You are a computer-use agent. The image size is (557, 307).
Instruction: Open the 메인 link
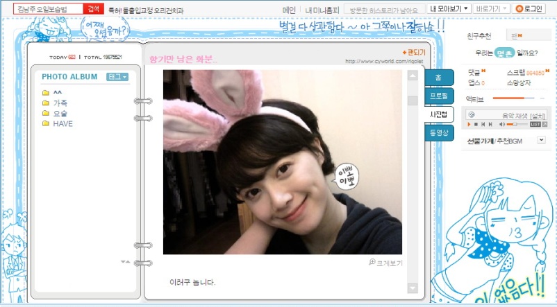click(289, 10)
